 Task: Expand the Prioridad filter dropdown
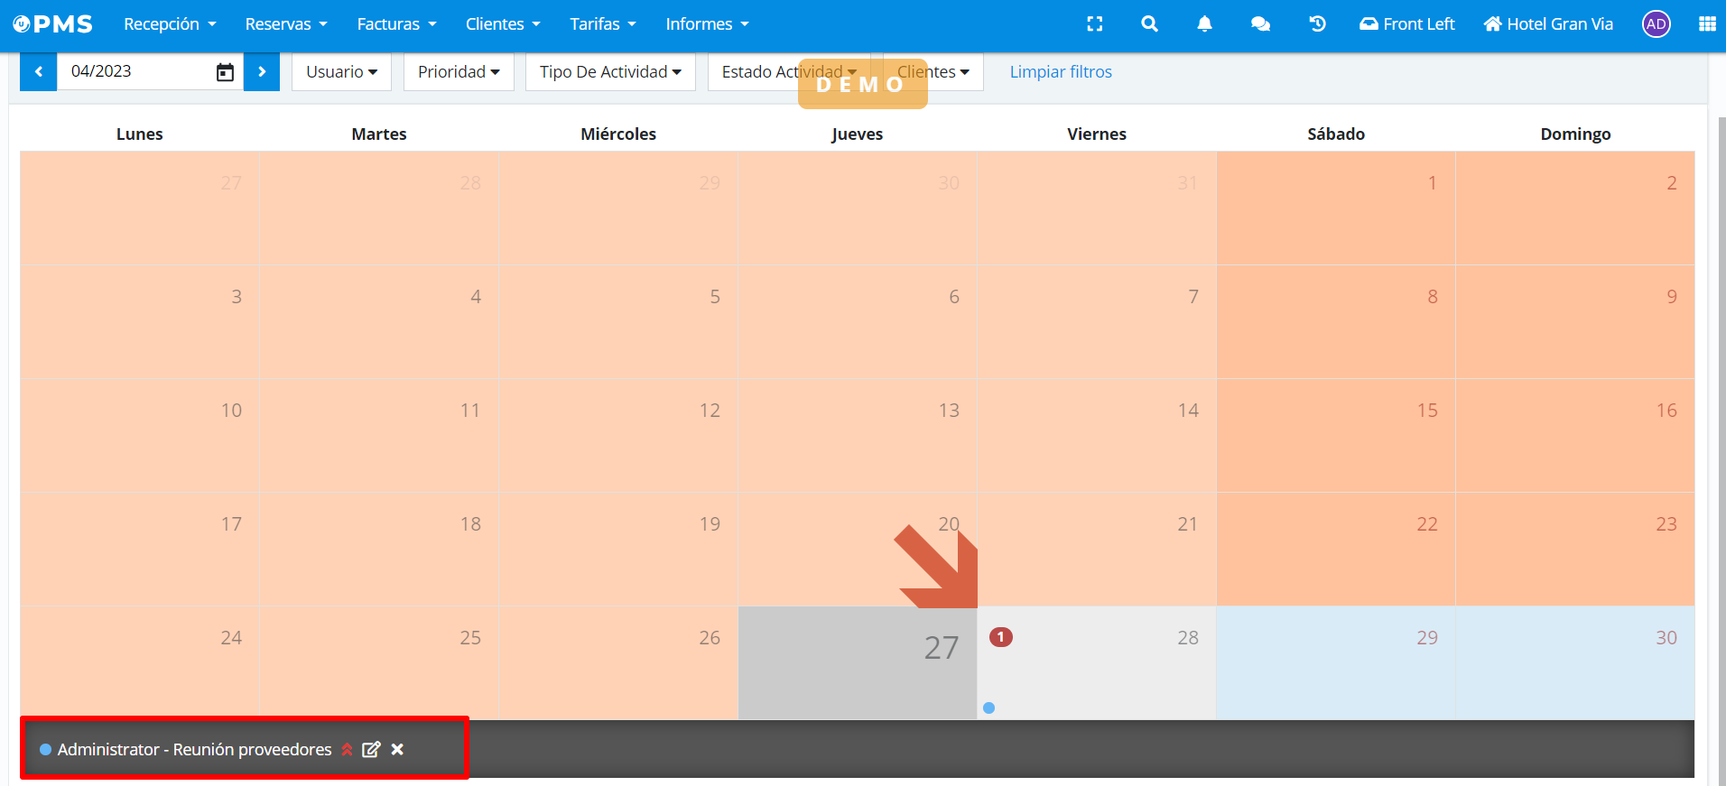[459, 72]
